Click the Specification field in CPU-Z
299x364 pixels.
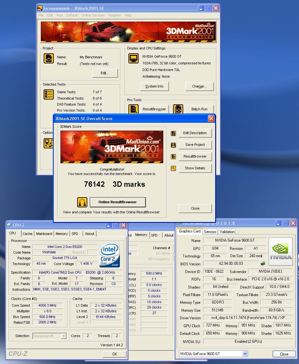[x=77, y=273]
